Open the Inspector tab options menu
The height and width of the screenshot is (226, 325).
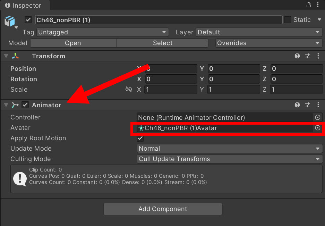(x=318, y=5)
